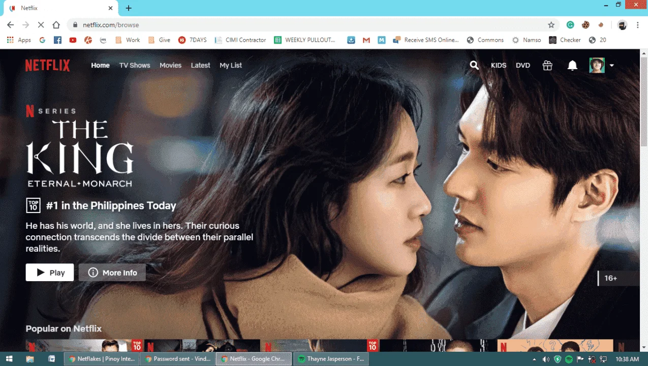This screenshot has height=366, width=648.
Task: Close the Netflix tab
Action: (x=111, y=8)
